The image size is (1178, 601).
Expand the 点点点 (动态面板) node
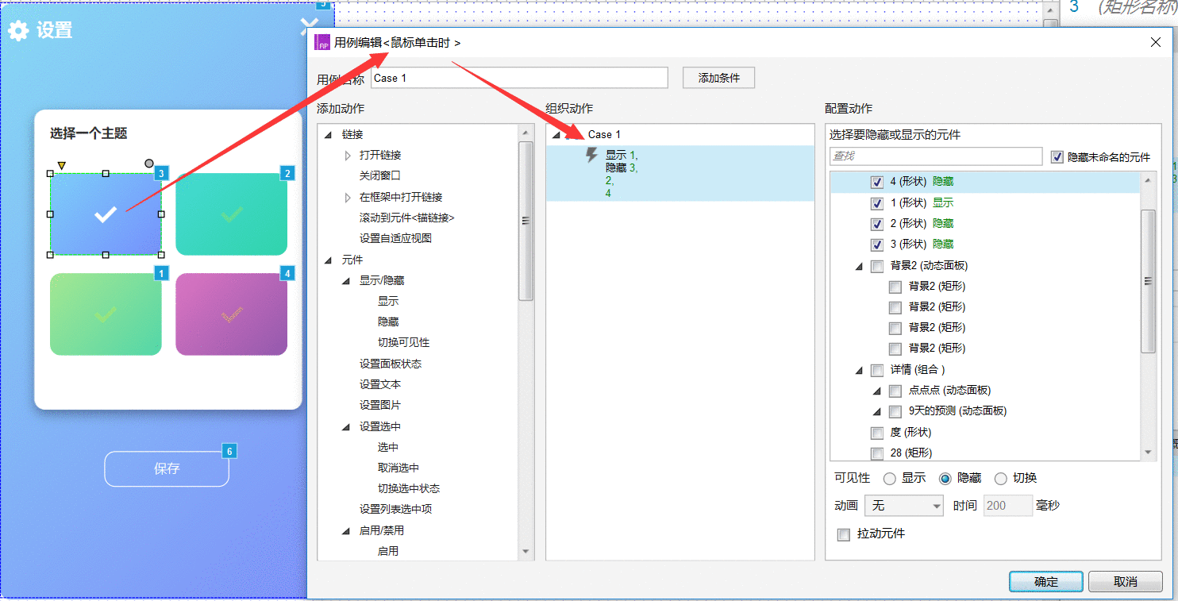click(x=877, y=391)
